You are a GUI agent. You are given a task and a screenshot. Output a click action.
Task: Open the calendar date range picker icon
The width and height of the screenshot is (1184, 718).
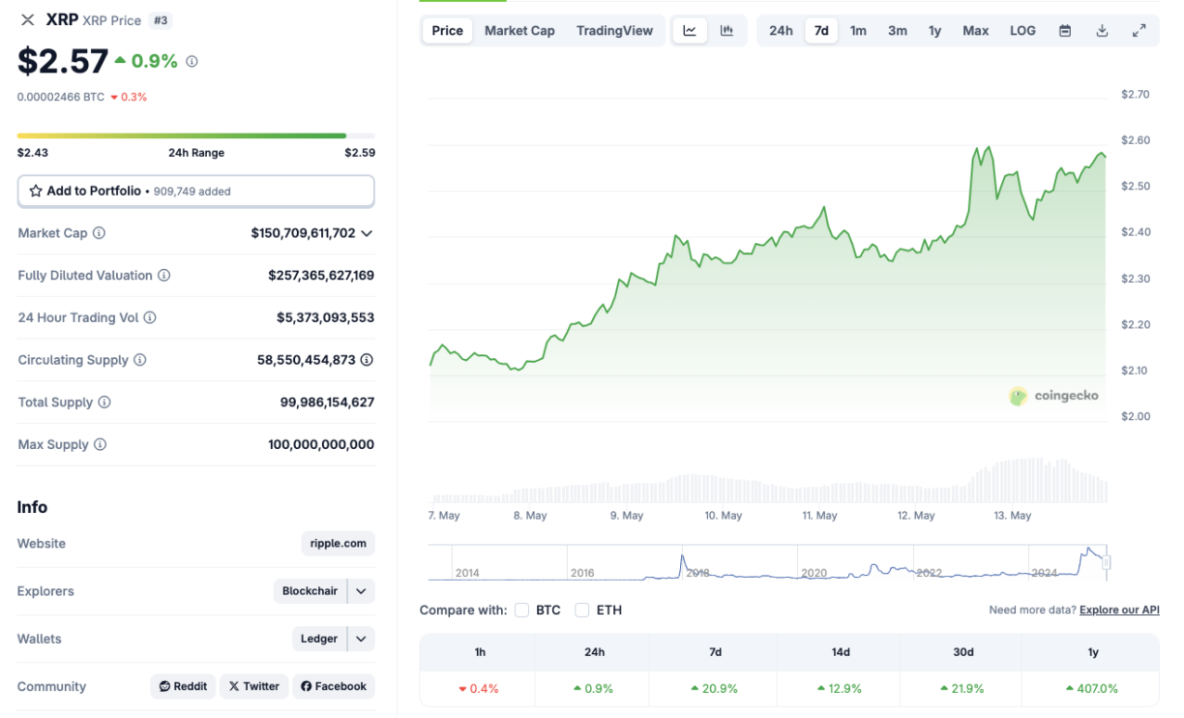pyautogui.click(x=1064, y=30)
